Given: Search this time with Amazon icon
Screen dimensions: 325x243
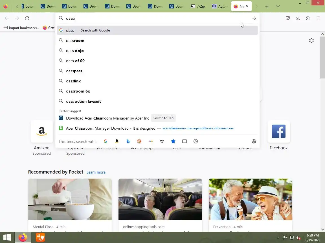Looking at the screenshot, I should pos(117,141).
